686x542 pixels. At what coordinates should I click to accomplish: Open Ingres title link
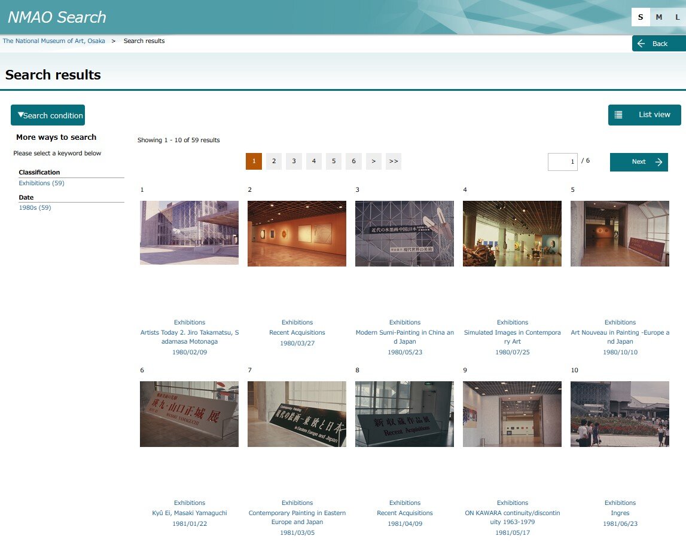click(x=620, y=513)
